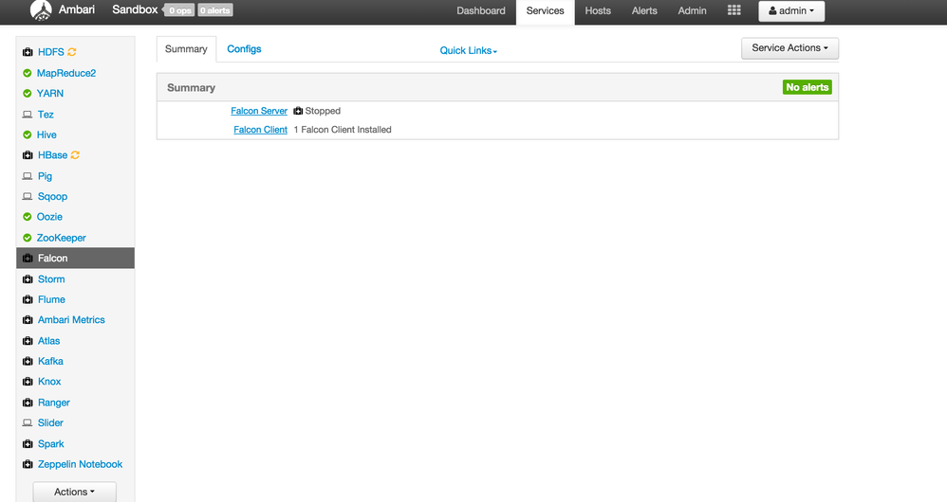Click the ZooKeeper green status icon
The width and height of the screenshot is (947, 502).
tap(28, 238)
